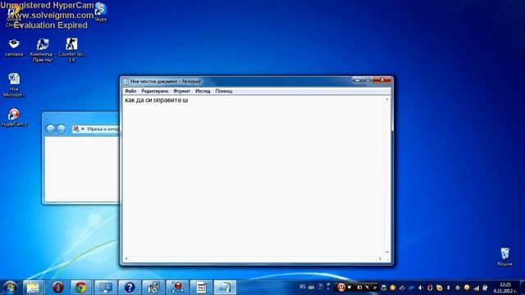Select the Нов Microsoft Word document icon
Viewport: 525px width, 295px height.
[14, 85]
